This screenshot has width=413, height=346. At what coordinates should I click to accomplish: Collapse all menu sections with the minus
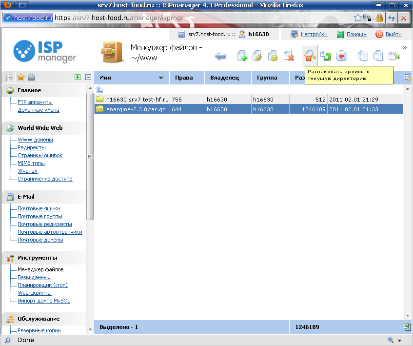(88, 77)
